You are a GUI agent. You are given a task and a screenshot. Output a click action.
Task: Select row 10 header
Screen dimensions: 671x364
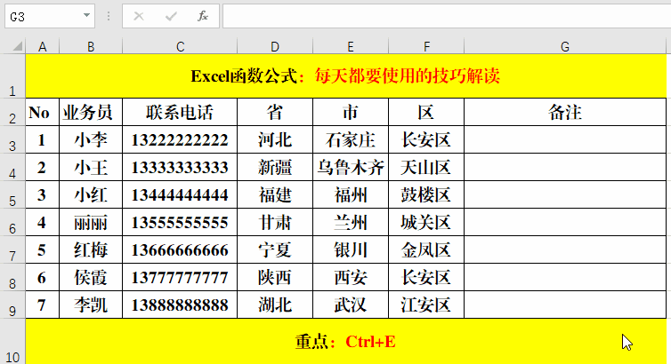pos(12,342)
